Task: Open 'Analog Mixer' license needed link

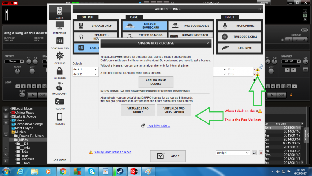Action: pyautogui.click(x=113, y=152)
